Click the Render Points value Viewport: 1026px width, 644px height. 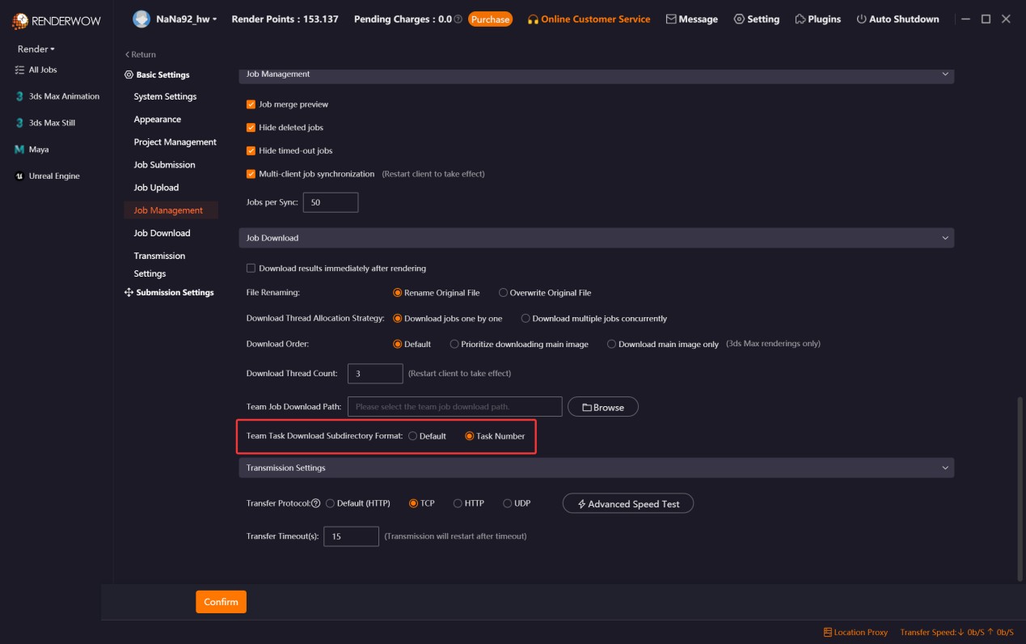(319, 19)
